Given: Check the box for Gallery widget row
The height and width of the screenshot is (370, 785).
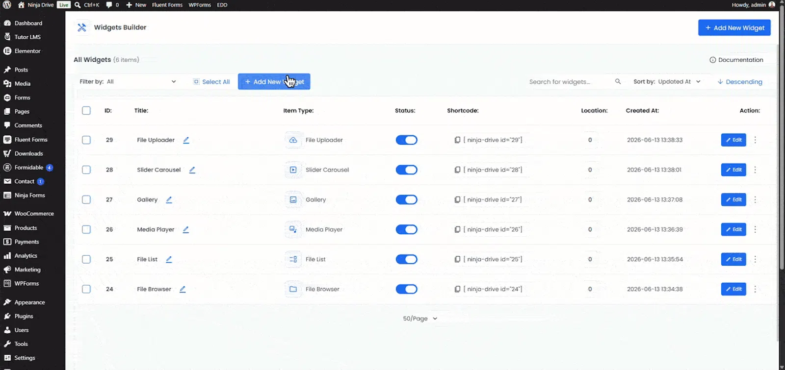Looking at the screenshot, I should point(86,200).
